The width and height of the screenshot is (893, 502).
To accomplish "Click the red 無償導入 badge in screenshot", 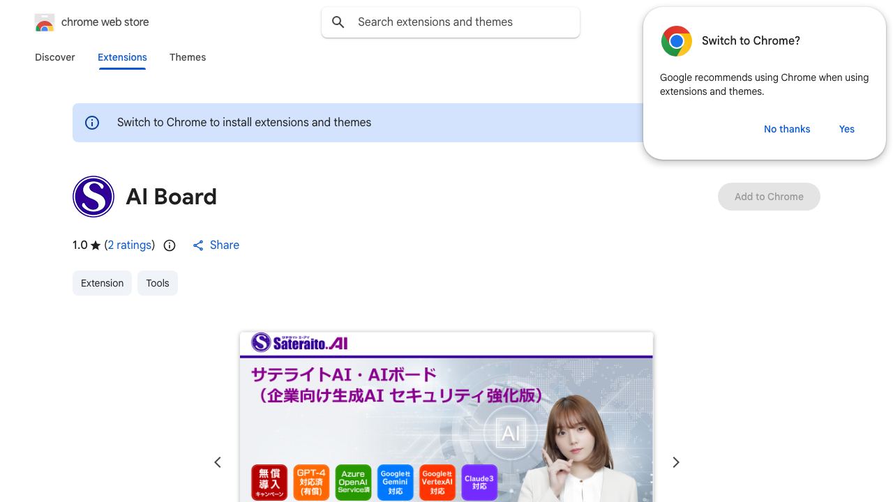I will coord(269,482).
